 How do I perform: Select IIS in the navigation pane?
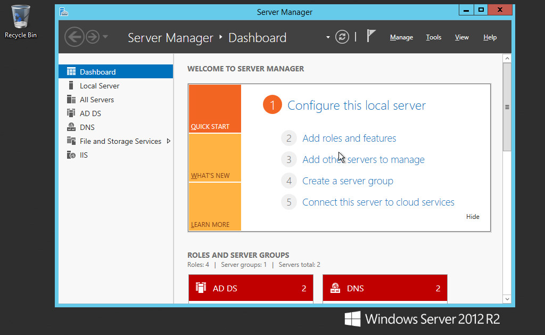115,155
